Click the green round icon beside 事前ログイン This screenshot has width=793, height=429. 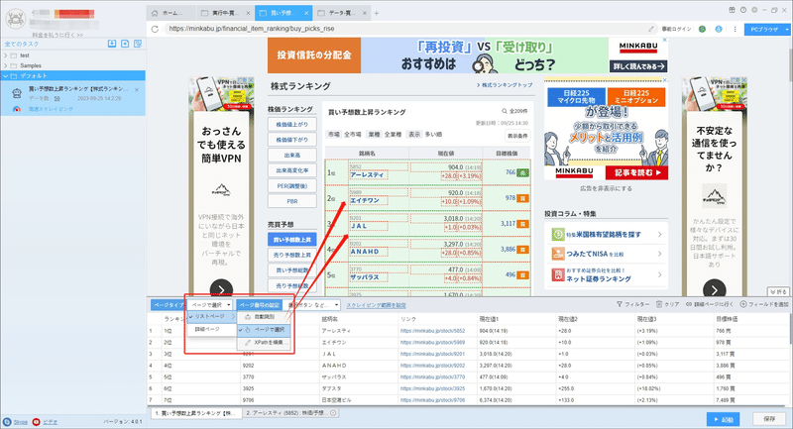[x=702, y=30]
